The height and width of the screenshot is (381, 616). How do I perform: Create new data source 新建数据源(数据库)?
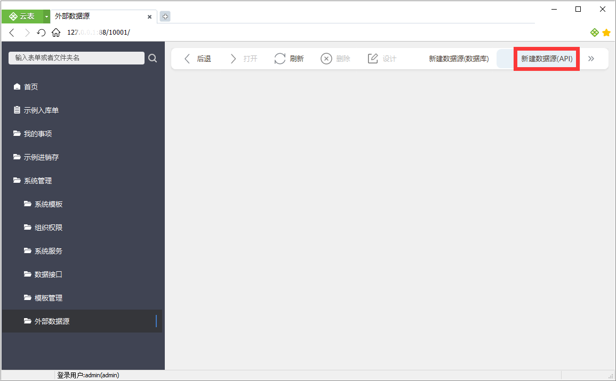459,59
